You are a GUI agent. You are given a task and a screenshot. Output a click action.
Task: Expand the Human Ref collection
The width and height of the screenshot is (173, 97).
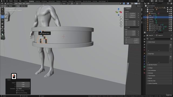click(x=146, y=10)
